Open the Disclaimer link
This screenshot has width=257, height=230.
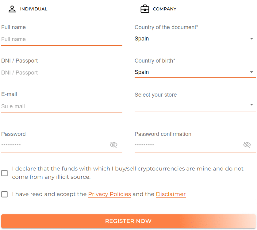pyautogui.click(x=171, y=194)
